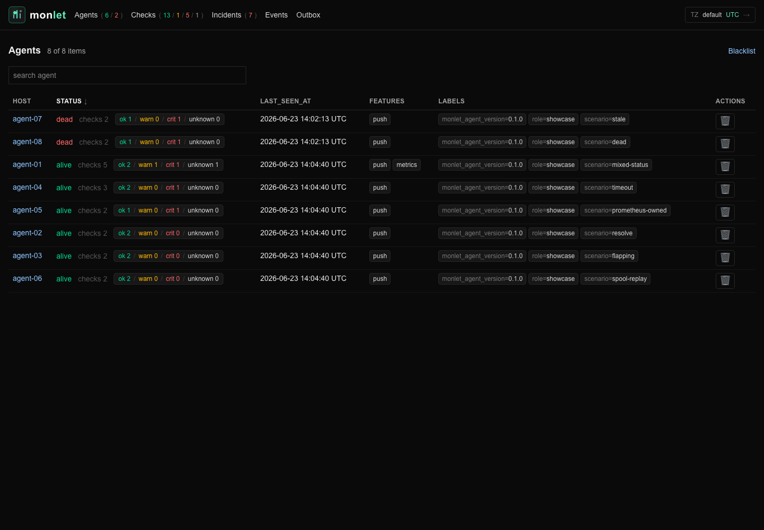Toggle the TZ default UTC switcher

(x=720, y=15)
